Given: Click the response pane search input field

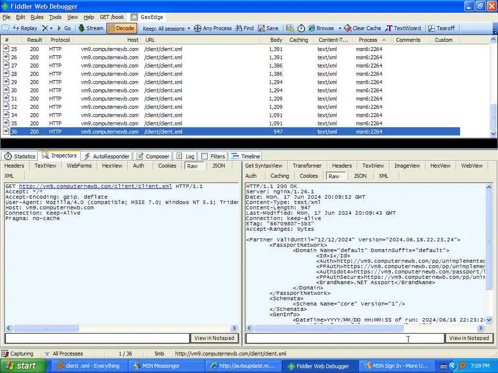Looking at the screenshot, I should [345, 338].
